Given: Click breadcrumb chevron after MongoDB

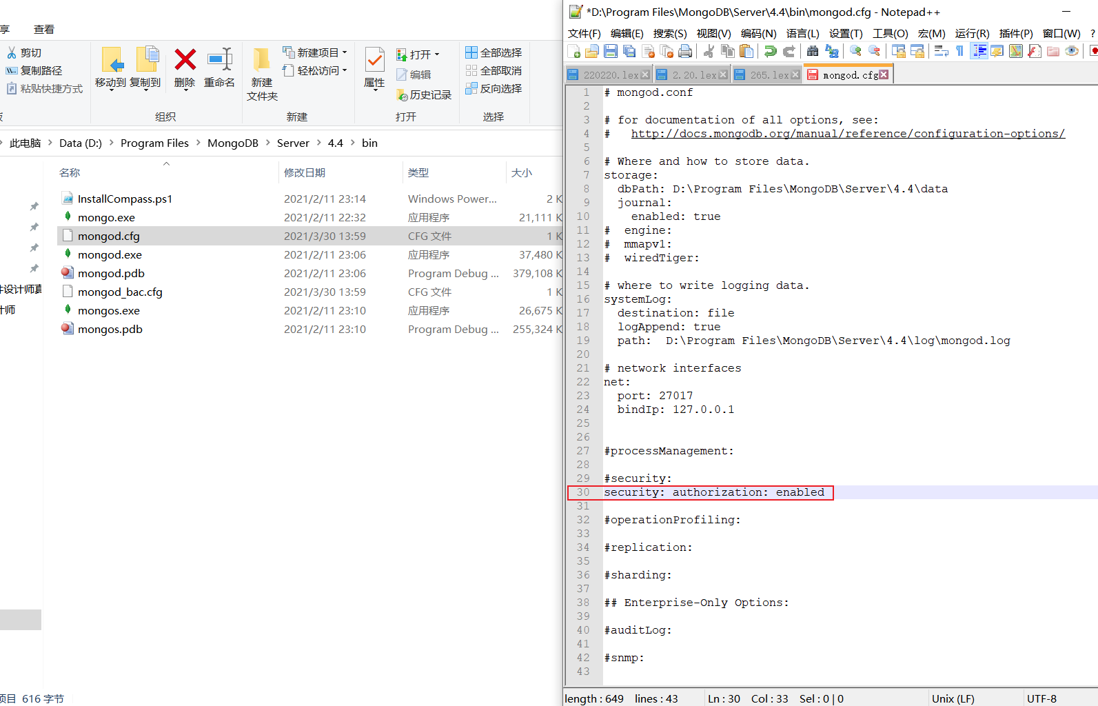Looking at the screenshot, I should click(x=268, y=143).
